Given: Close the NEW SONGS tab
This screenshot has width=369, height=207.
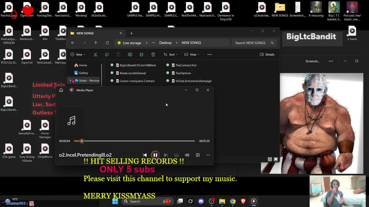Looking at the screenshot, I should coord(121,33).
